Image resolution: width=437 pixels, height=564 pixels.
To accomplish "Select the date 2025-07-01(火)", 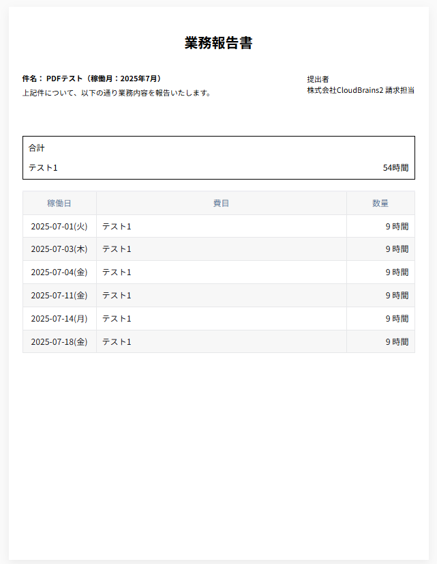I will click(59, 226).
